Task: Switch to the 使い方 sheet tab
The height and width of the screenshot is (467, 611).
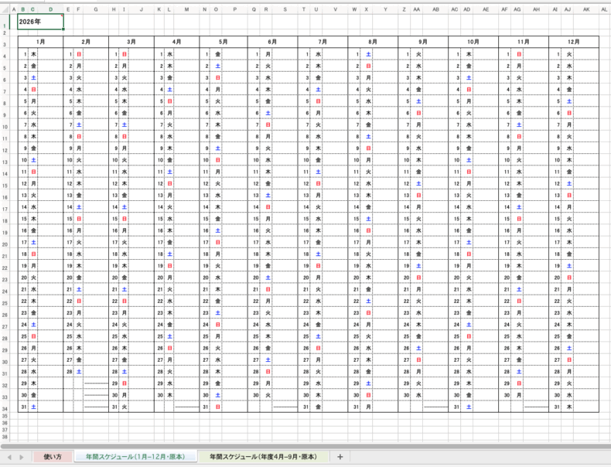Action: pos(53,457)
